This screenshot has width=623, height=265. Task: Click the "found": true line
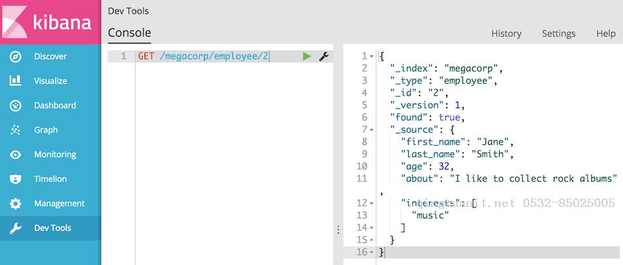click(x=427, y=117)
